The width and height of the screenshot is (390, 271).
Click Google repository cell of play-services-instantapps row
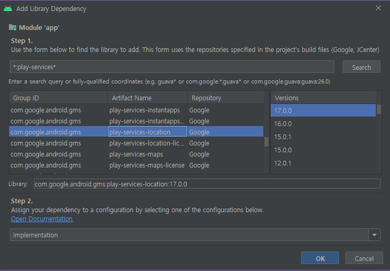(225, 110)
